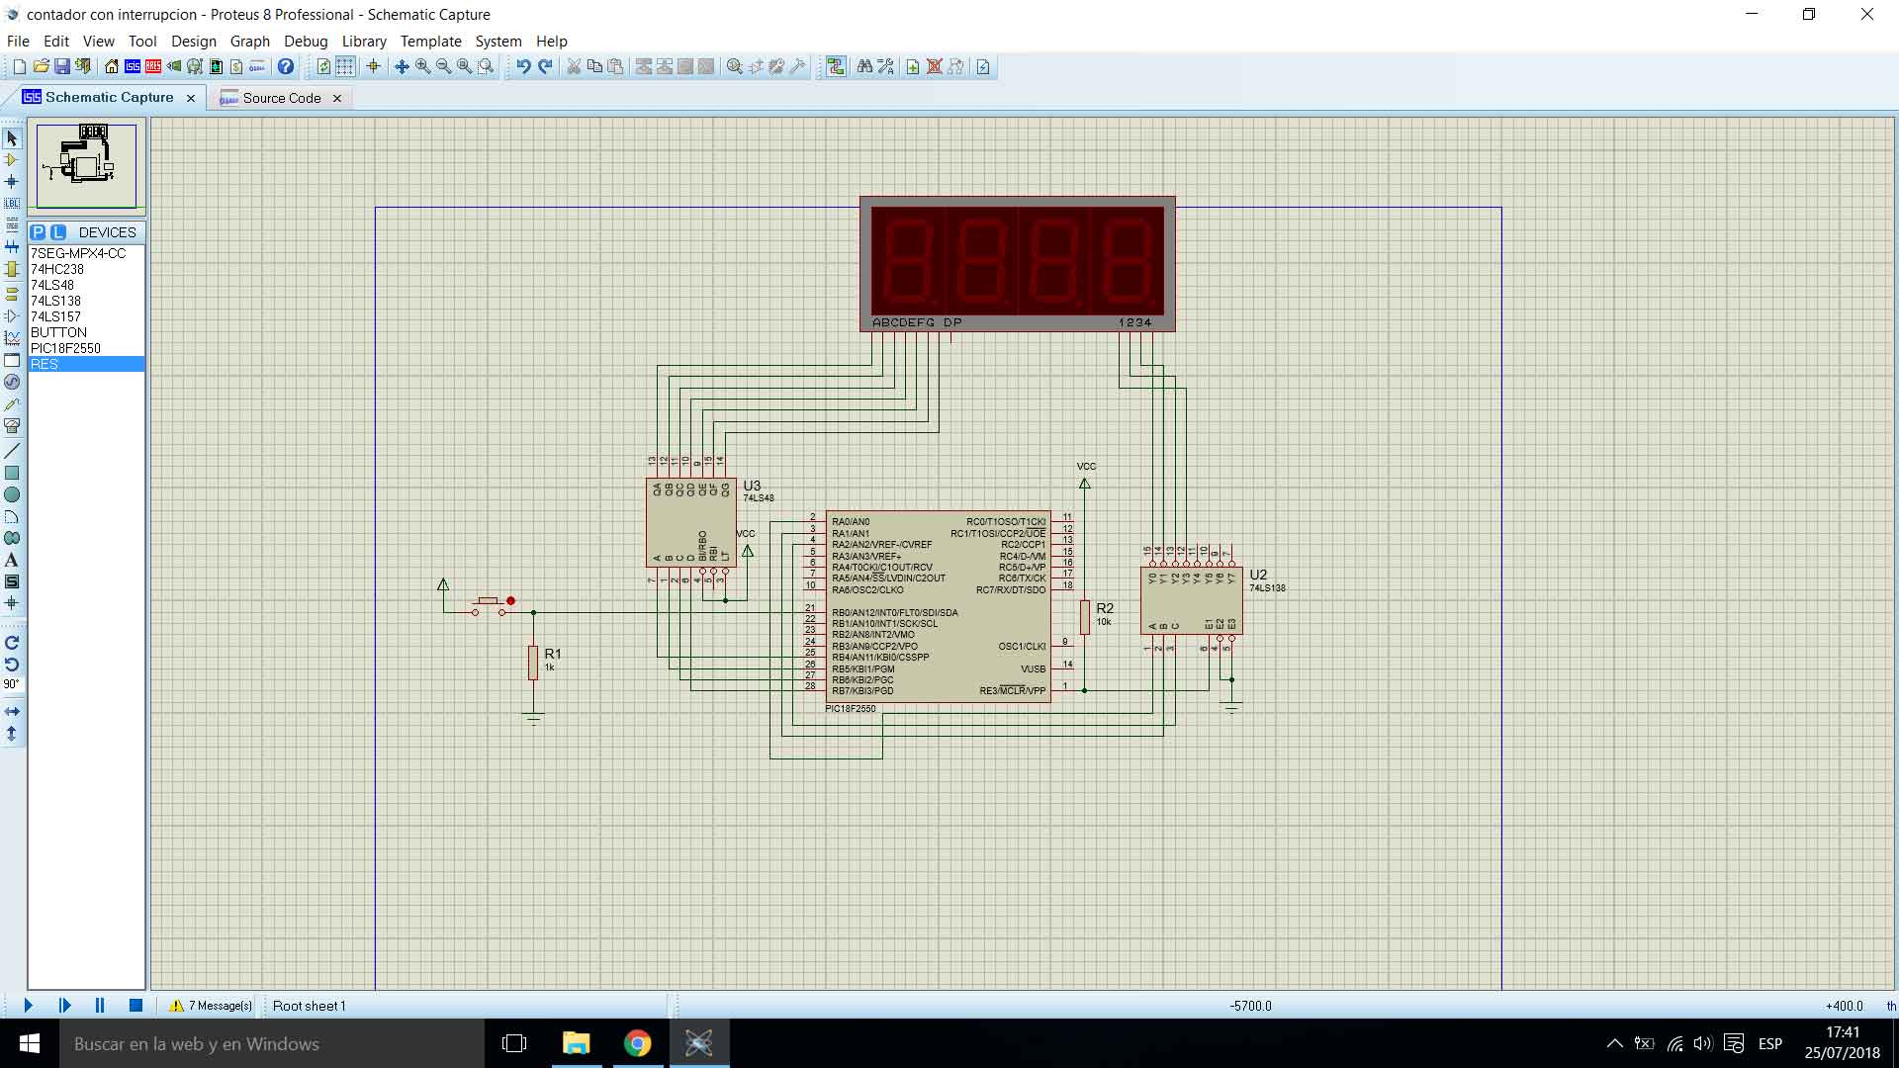Open the Design menu
The height and width of the screenshot is (1068, 1899).
[x=193, y=42]
